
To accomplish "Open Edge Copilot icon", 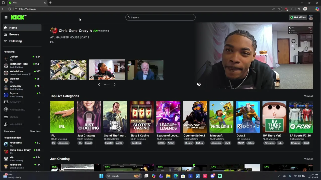I will (x=317, y=9).
